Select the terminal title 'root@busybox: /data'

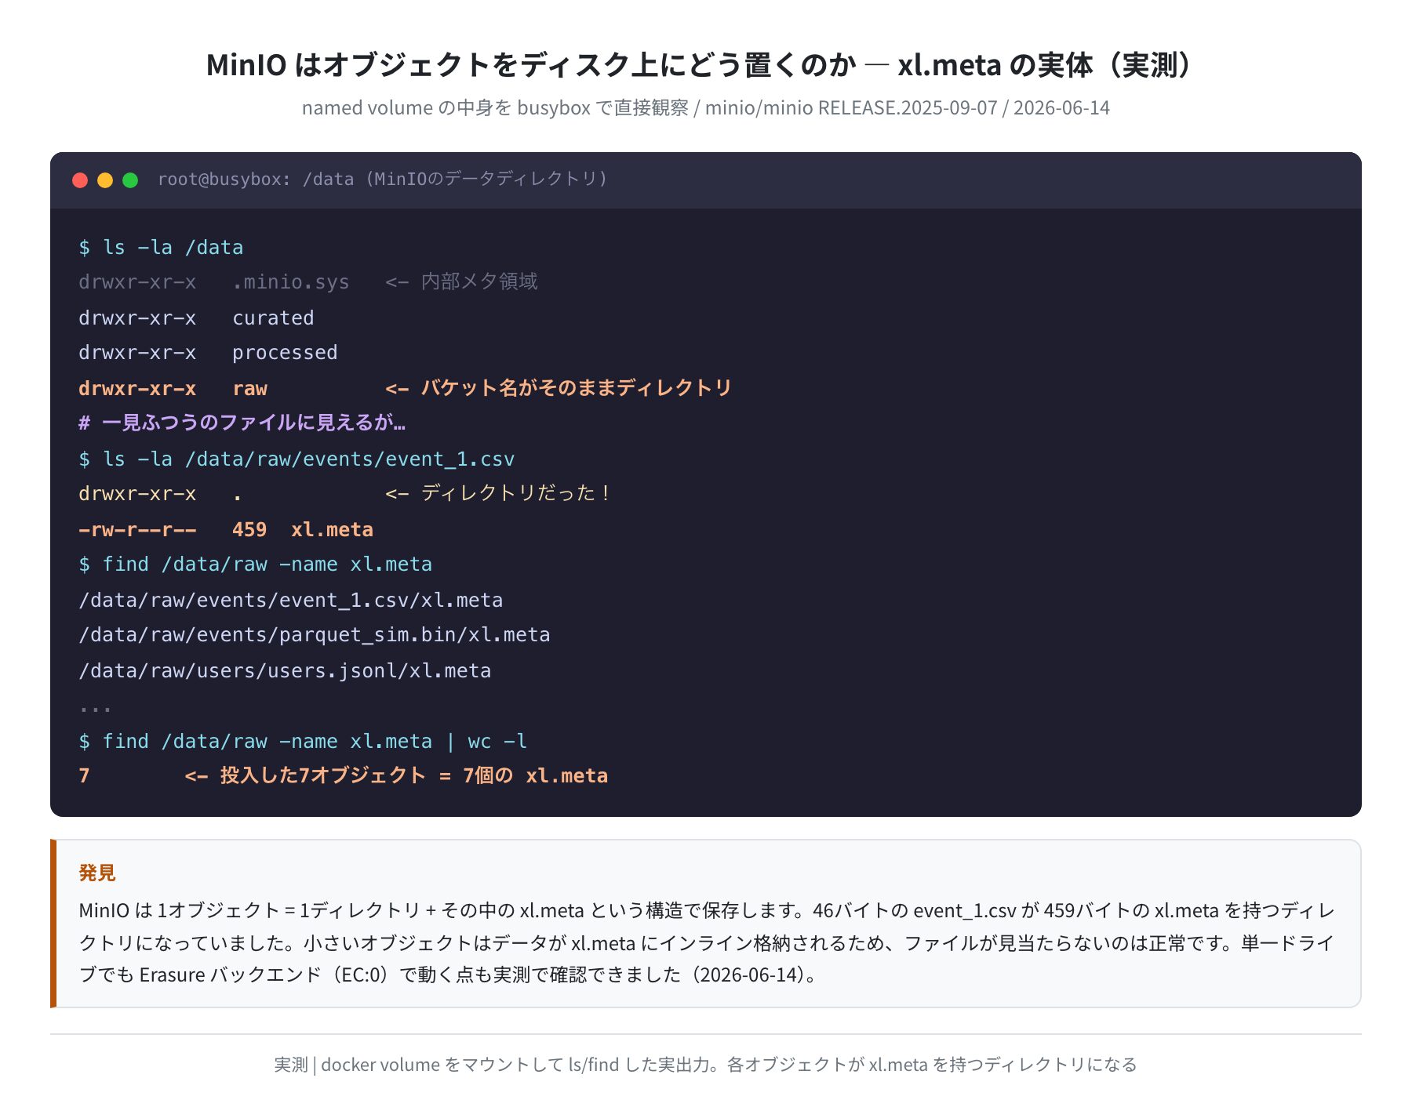256,180
